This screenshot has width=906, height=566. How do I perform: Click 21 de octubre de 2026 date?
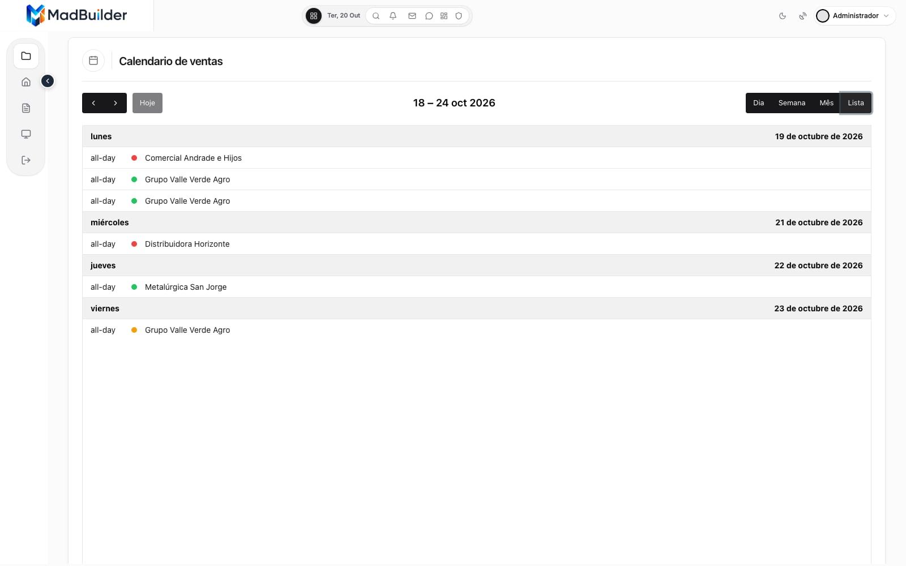click(819, 222)
